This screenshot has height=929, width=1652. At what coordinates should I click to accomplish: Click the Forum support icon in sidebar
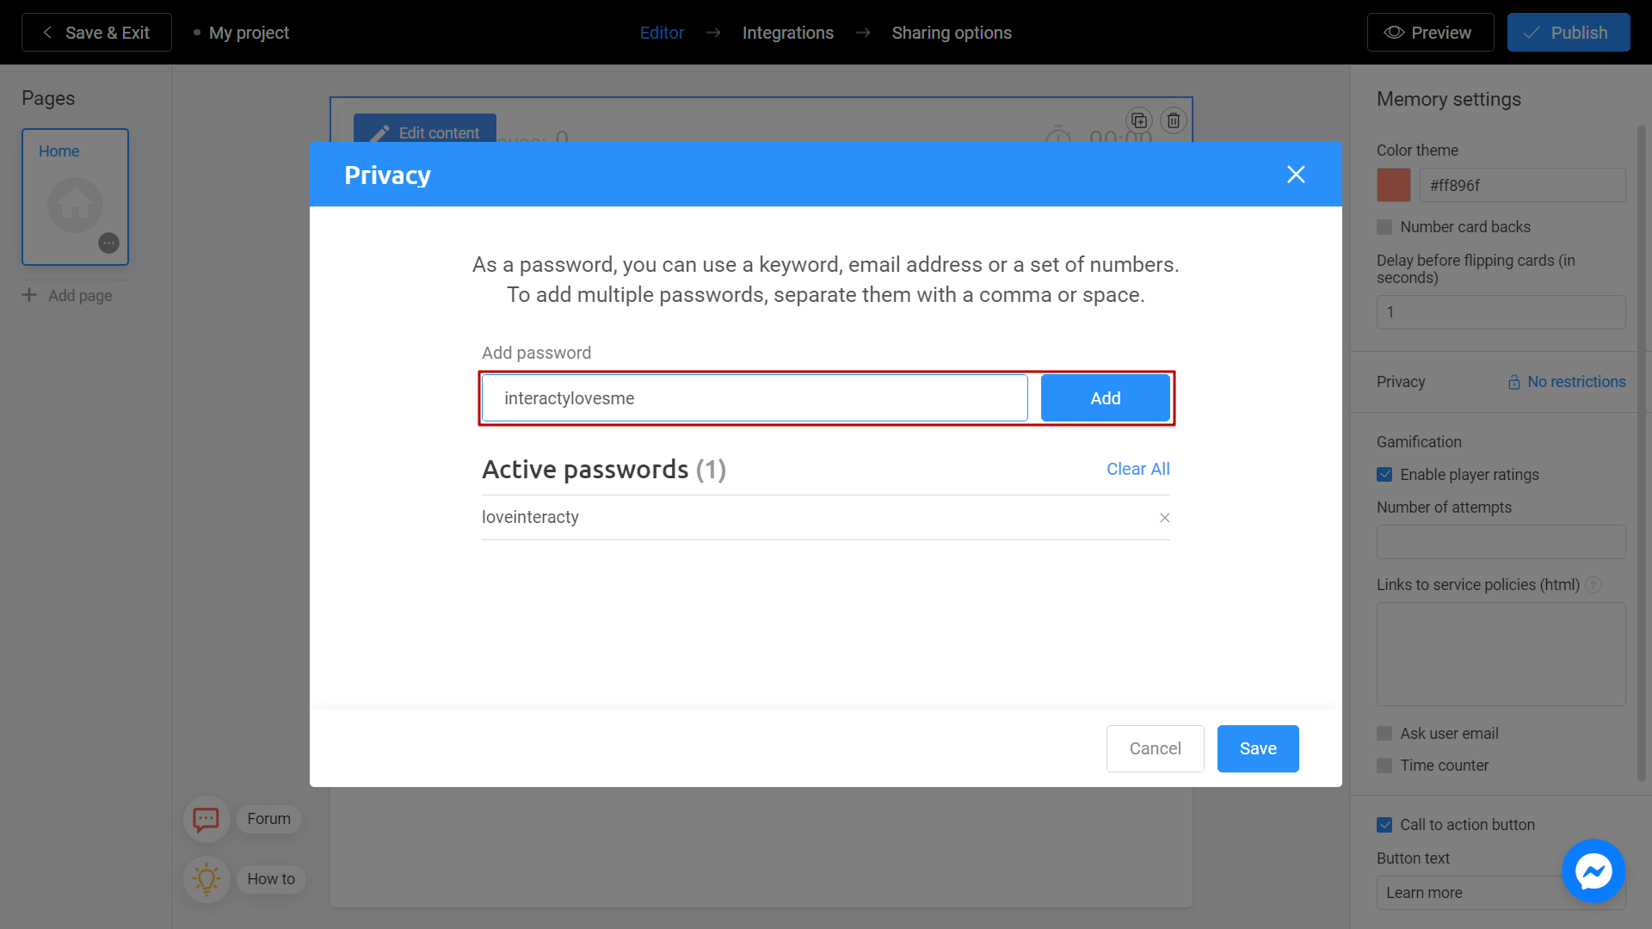tap(206, 819)
